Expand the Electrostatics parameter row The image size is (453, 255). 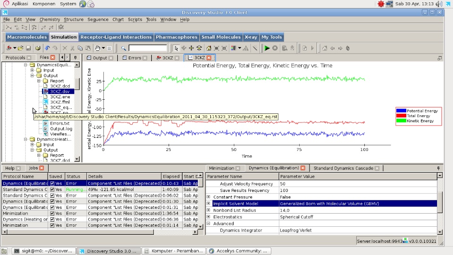click(209, 217)
